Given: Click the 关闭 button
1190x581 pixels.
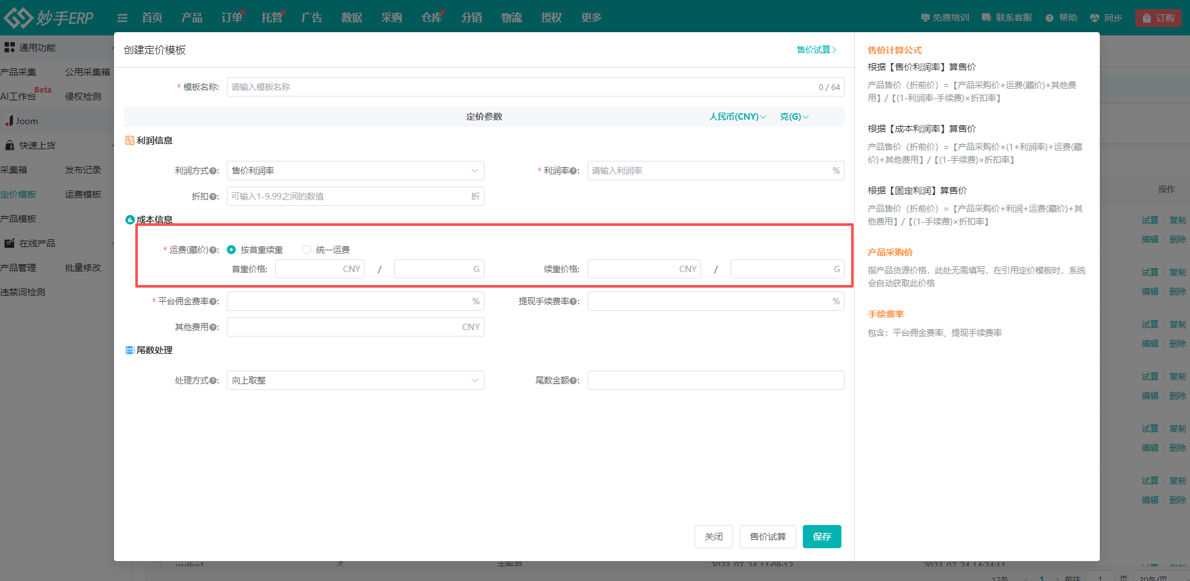Looking at the screenshot, I should (x=714, y=537).
